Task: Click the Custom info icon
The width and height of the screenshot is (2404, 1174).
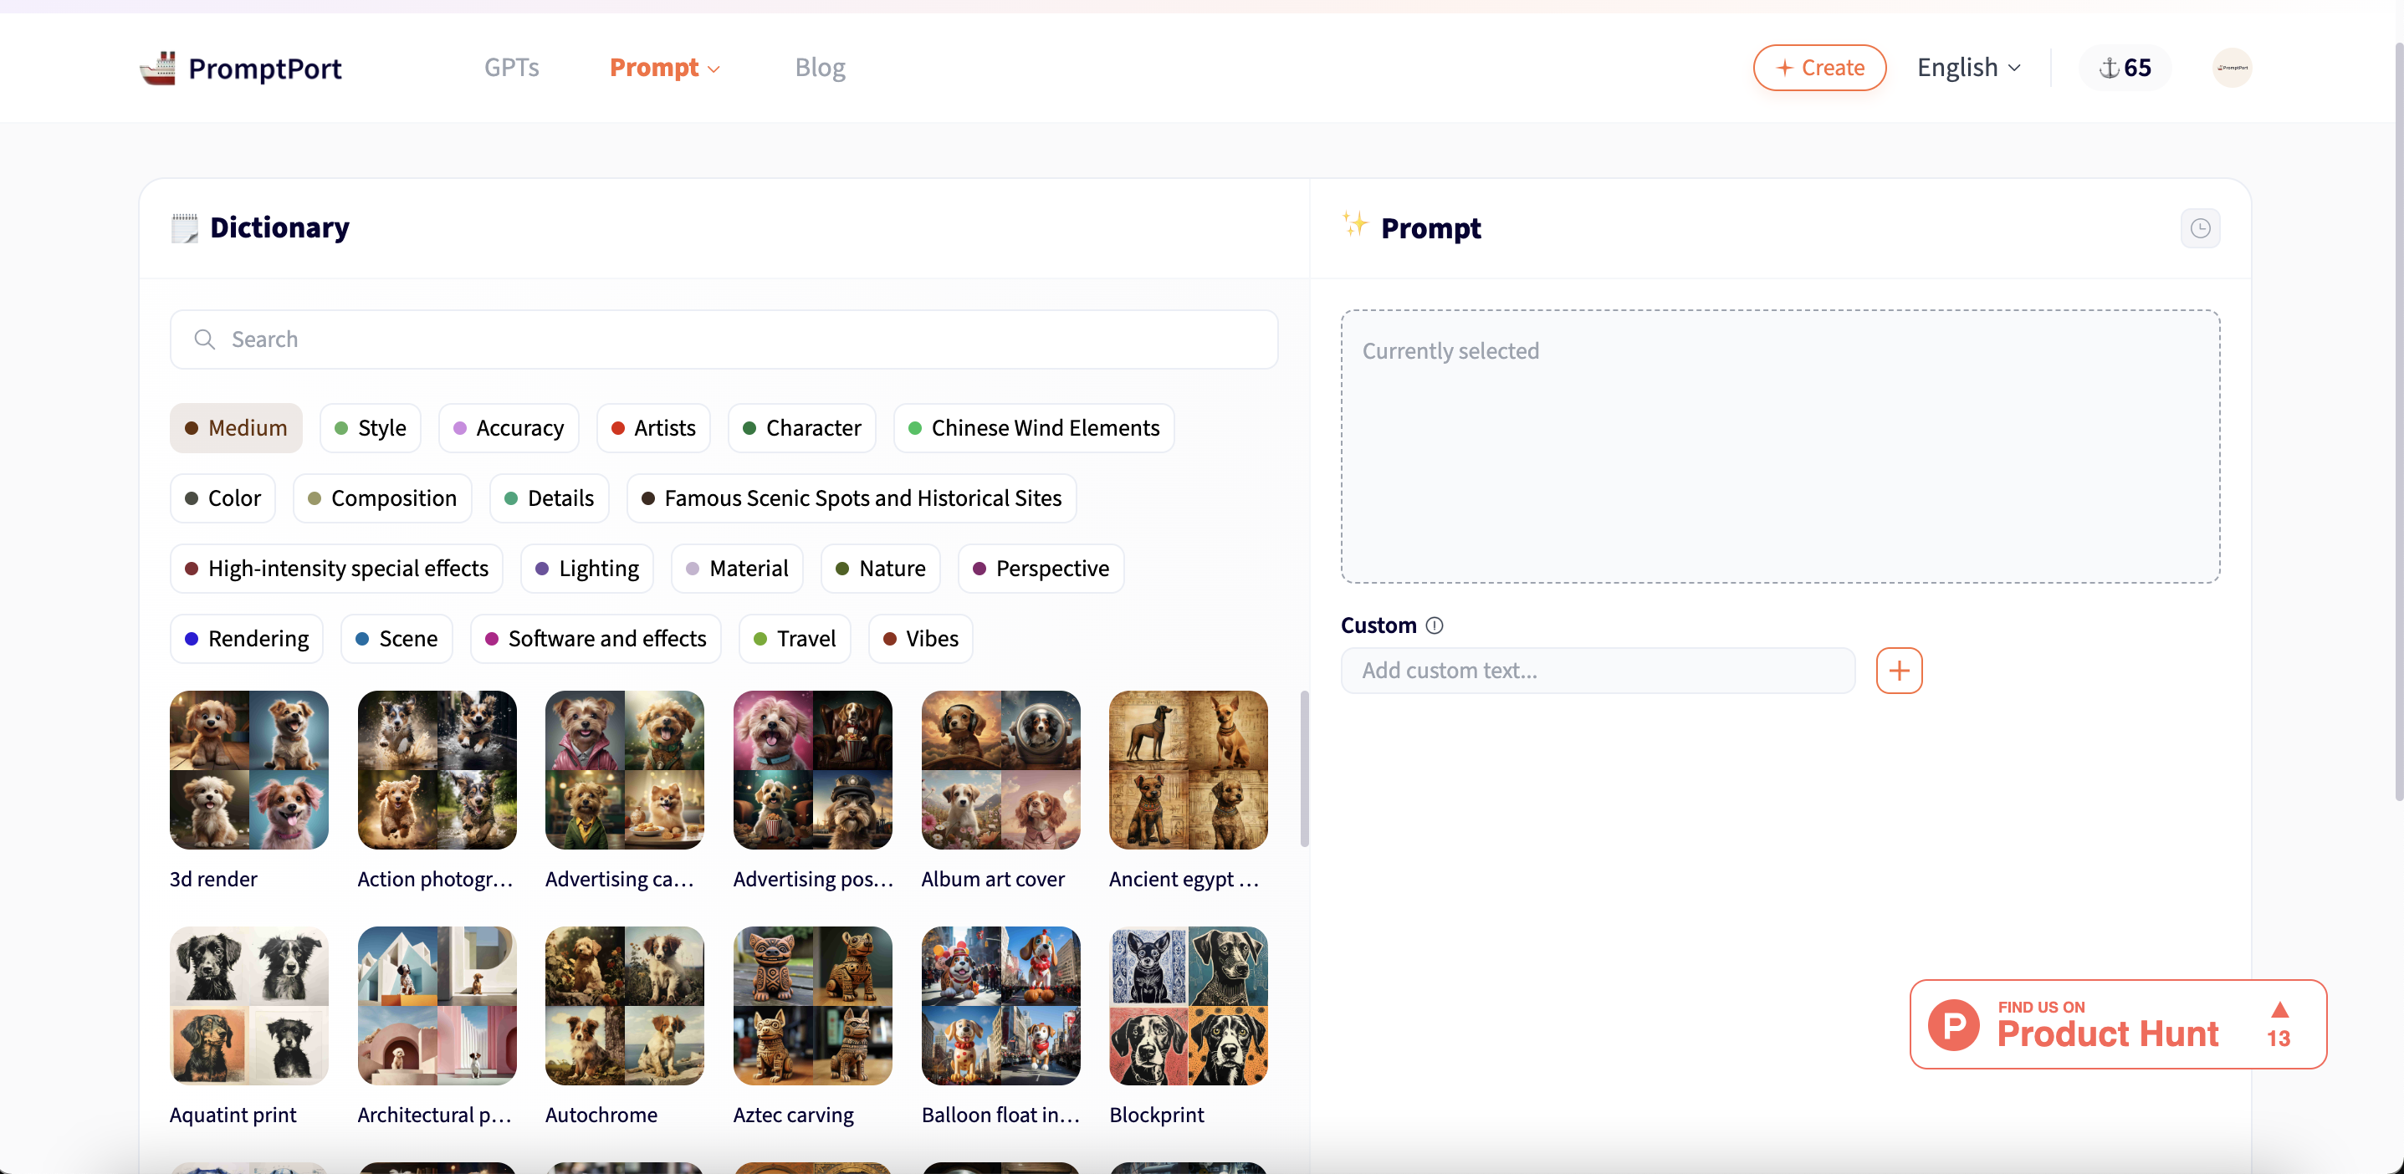Action: click(1435, 625)
